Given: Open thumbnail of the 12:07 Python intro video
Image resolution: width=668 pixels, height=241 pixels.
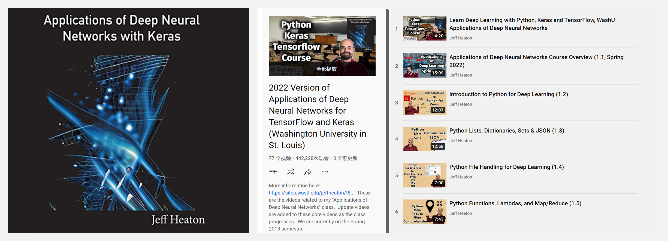Looking at the screenshot, I should click(425, 103).
